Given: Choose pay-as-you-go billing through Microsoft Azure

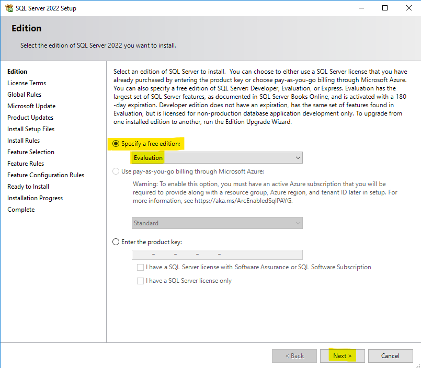Looking at the screenshot, I should tap(116, 170).
